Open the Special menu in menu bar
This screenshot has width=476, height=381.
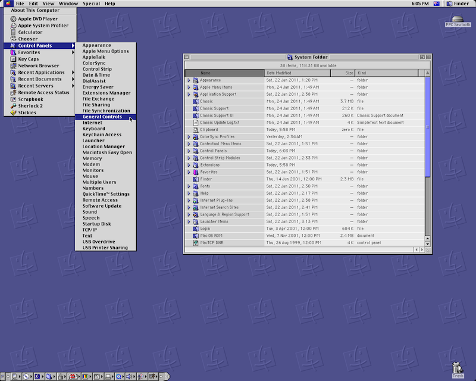click(91, 4)
